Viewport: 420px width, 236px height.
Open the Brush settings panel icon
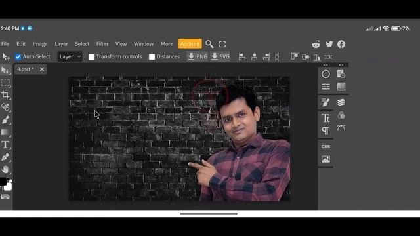(x=325, y=102)
